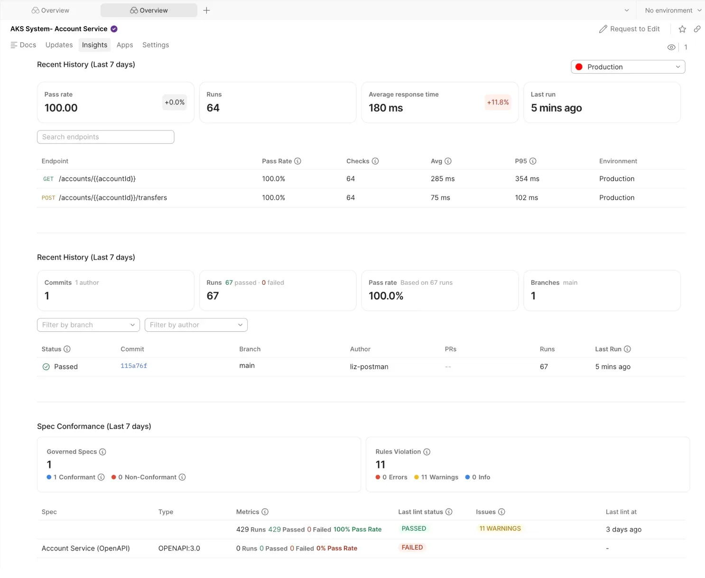
Task: Star this API as favorite
Action: tap(682, 29)
